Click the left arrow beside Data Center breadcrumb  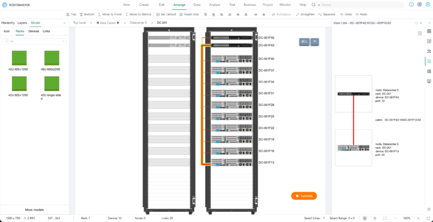click(x=97, y=23)
